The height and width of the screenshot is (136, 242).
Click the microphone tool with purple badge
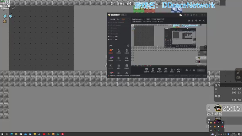(x=111, y=59)
